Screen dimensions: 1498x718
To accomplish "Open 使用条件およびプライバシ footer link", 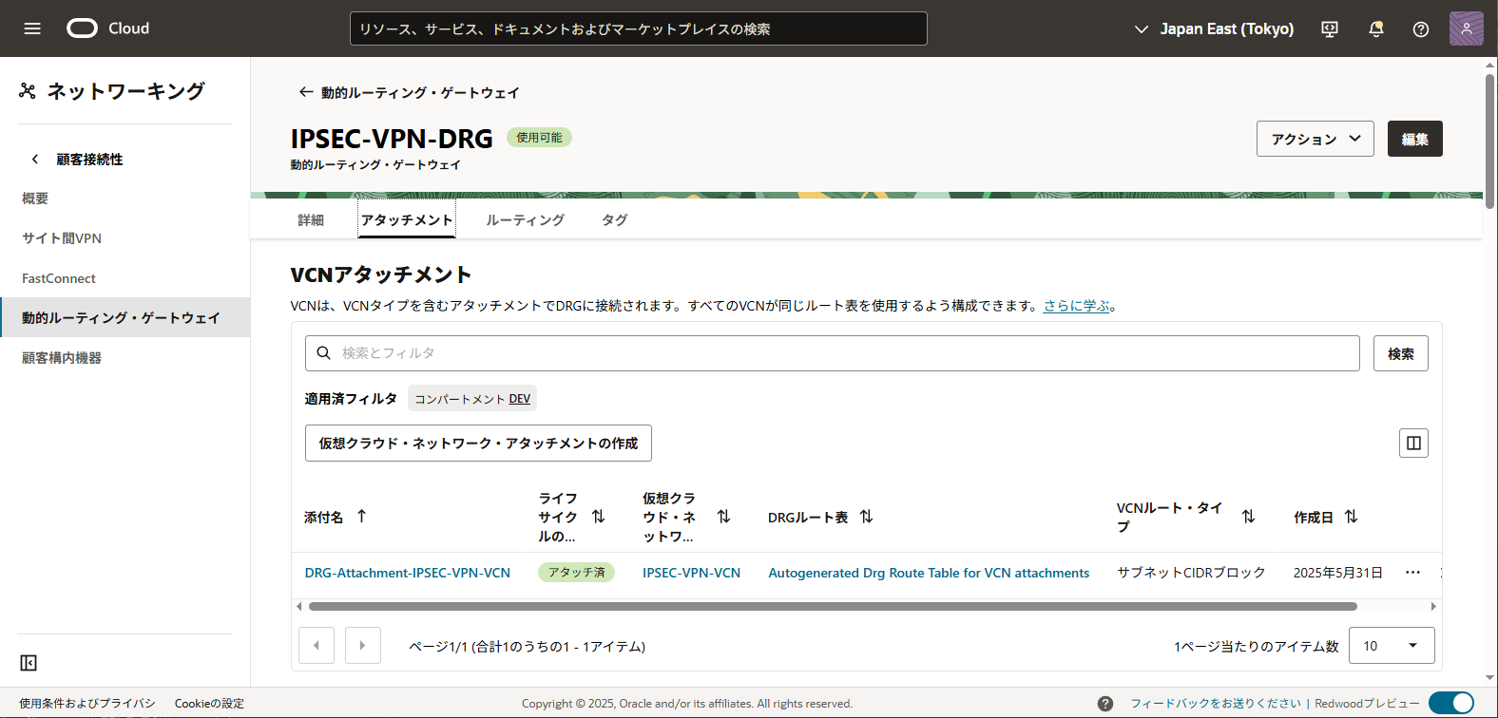I will (x=87, y=704).
